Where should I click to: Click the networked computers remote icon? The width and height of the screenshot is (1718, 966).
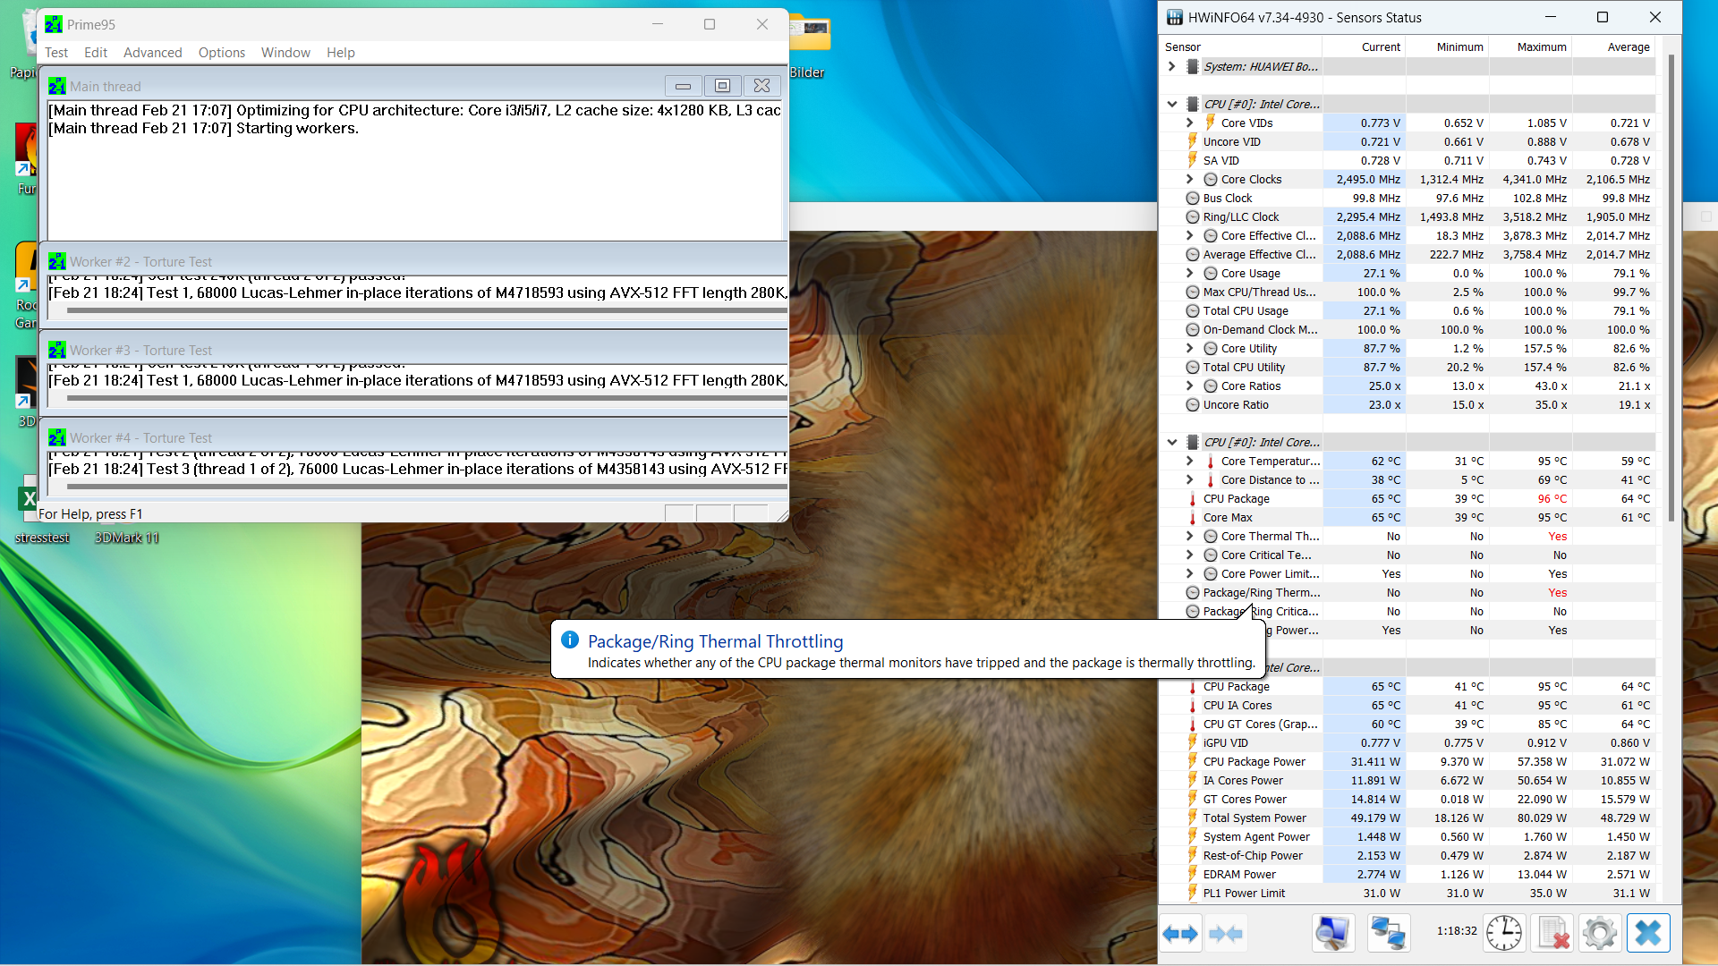[x=1388, y=934]
